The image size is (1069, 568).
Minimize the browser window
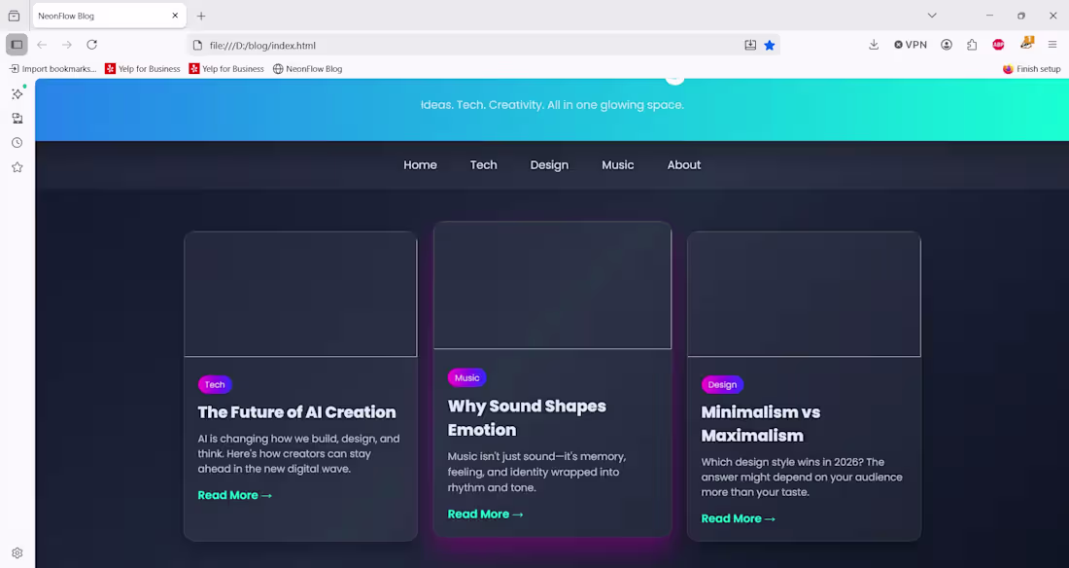(x=990, y=15)
